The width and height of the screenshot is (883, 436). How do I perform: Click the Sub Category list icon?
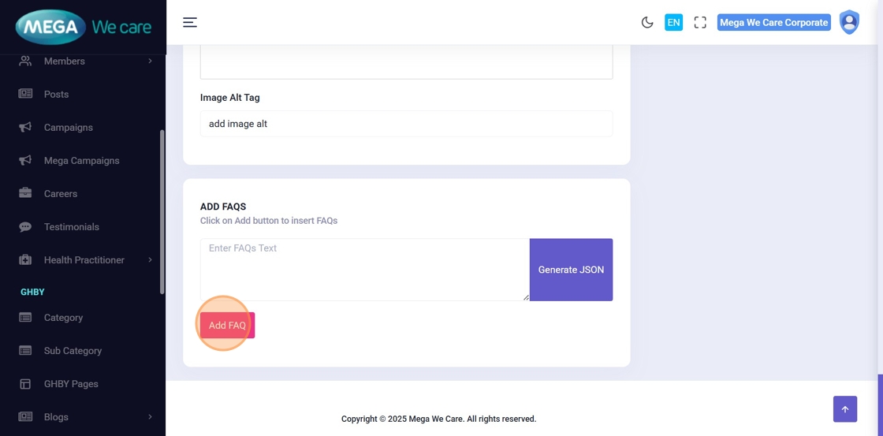coord(25,351)
